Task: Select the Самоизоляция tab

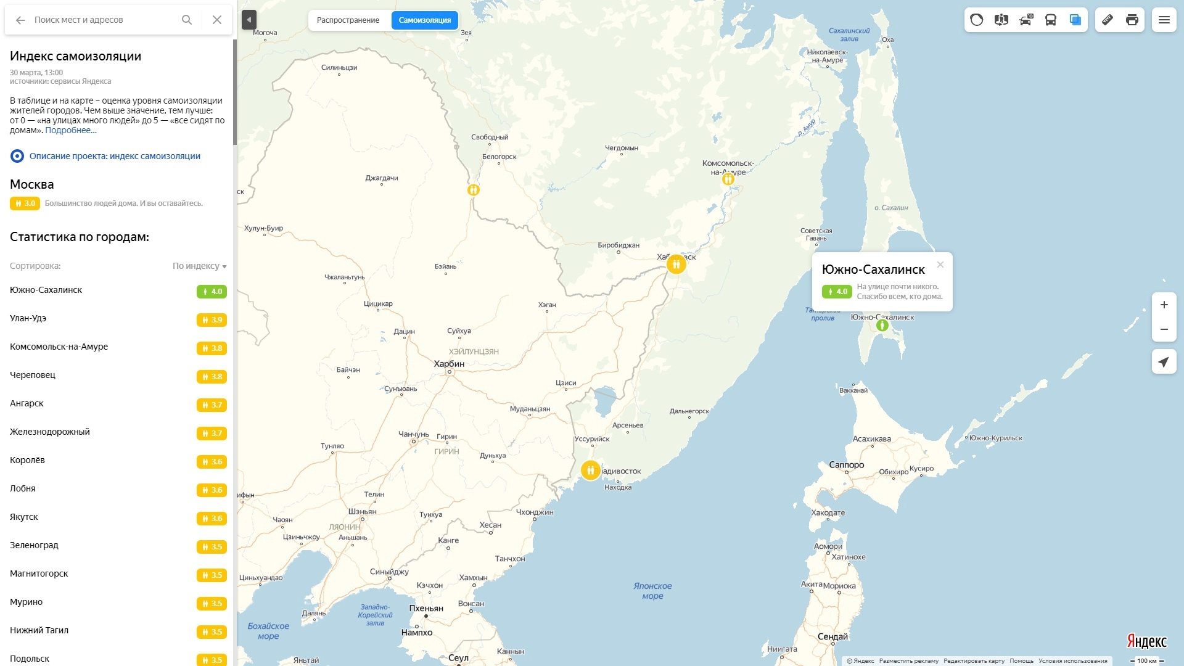Action: (424, 20)
